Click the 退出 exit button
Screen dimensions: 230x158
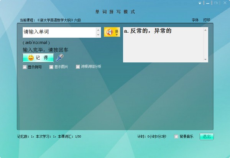(x=207, y=137)
